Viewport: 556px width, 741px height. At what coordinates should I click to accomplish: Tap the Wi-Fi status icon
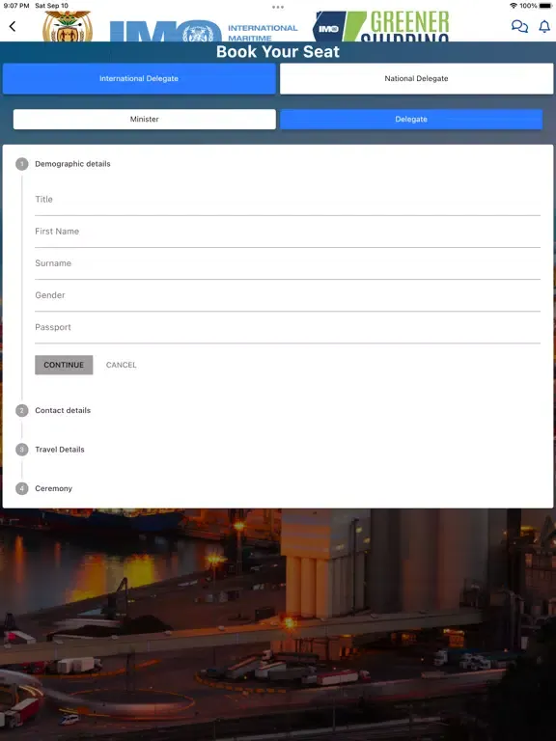click(514, 6)
